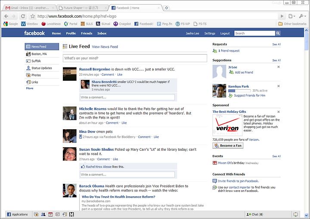Open the Other bookmarks folder
Viewport: 310px width, 219px height.
pyautogui.click(x=292, y=24)
